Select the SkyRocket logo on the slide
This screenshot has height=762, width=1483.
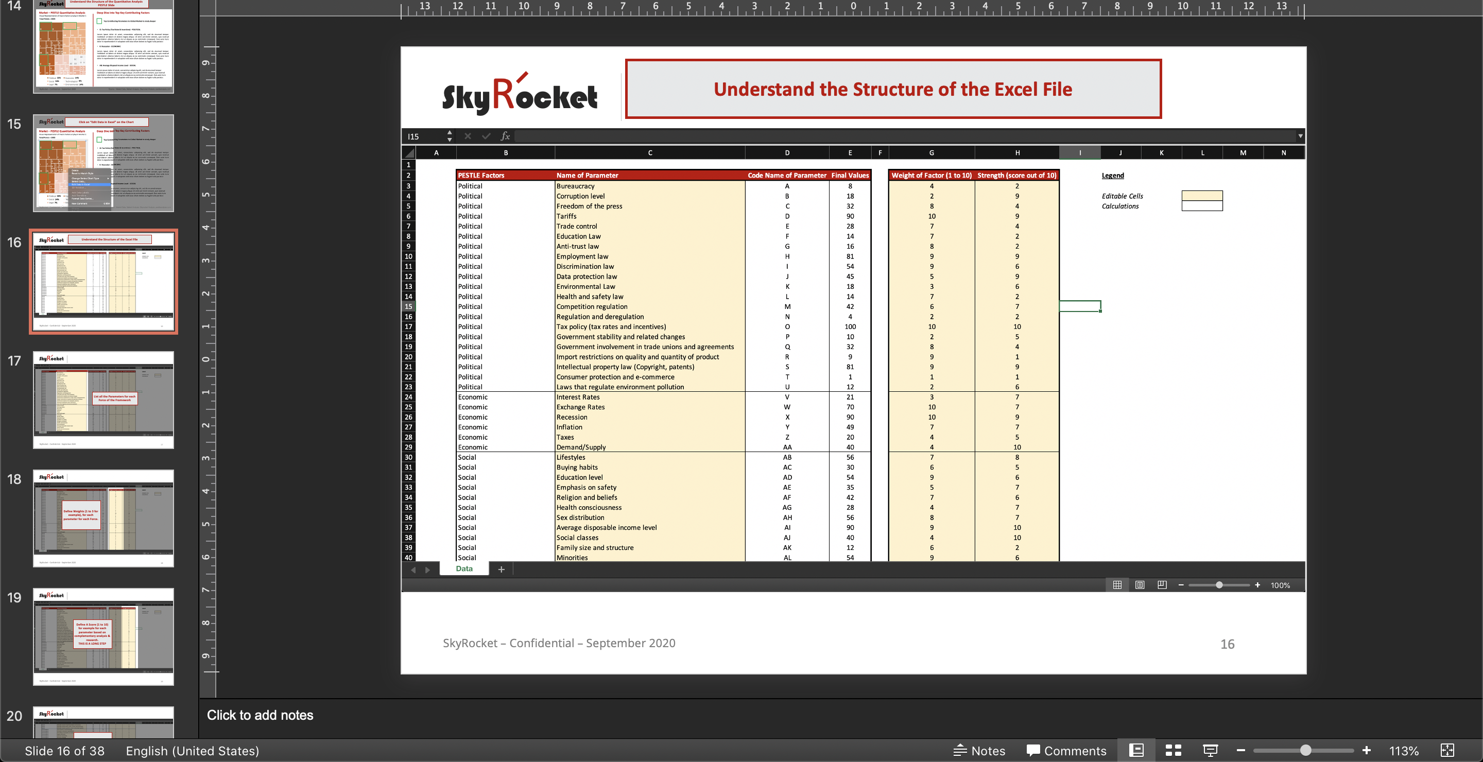(520, 93)
